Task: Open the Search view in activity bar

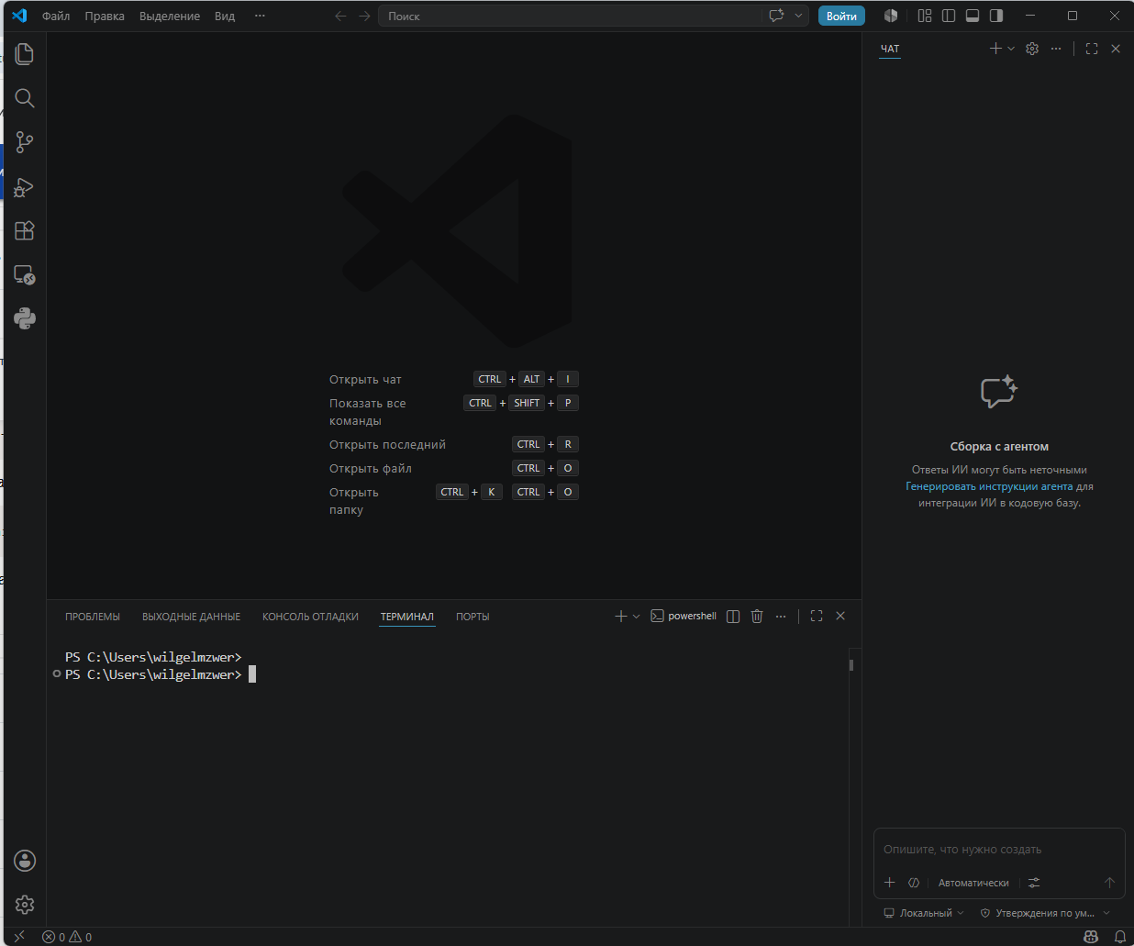Action: coord(25,98)
